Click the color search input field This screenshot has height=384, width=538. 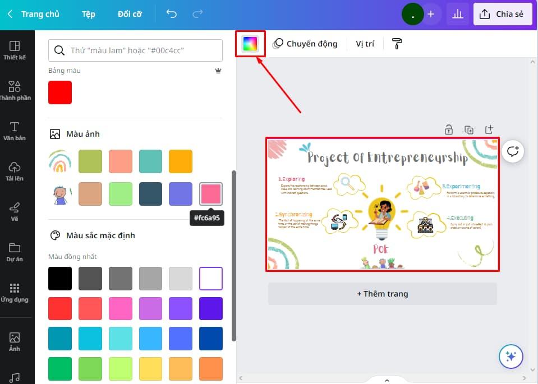(135, 50)
